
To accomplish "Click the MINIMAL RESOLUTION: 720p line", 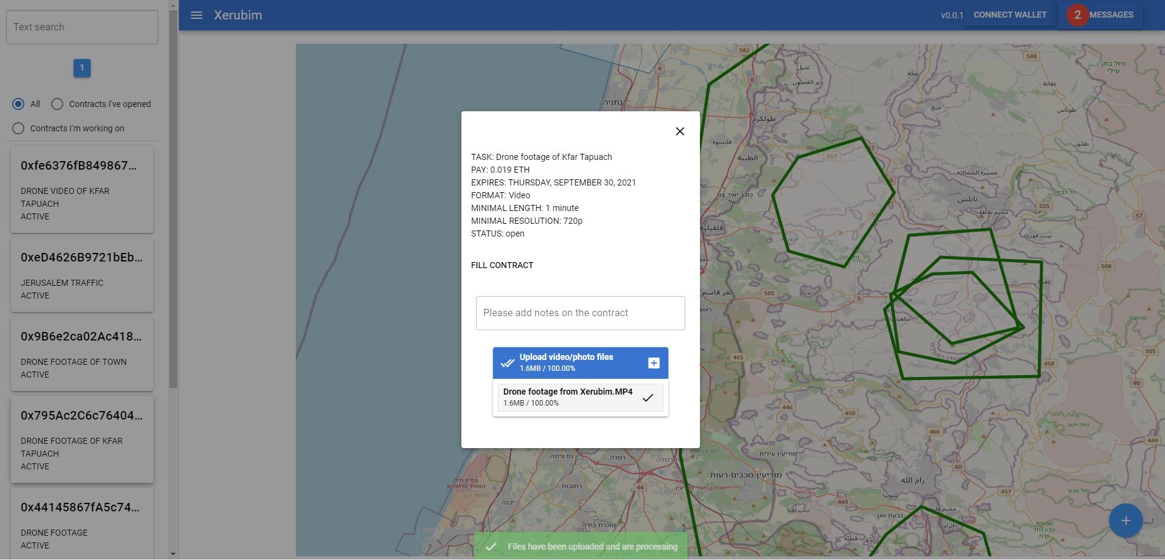I will point(527,221).
